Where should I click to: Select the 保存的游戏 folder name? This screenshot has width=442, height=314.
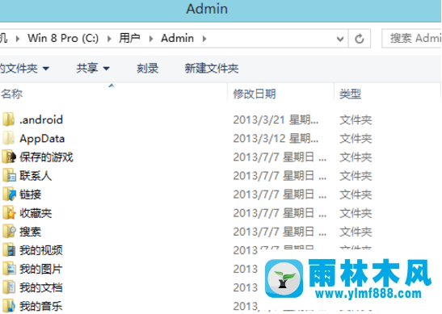[x=46, y=157]
